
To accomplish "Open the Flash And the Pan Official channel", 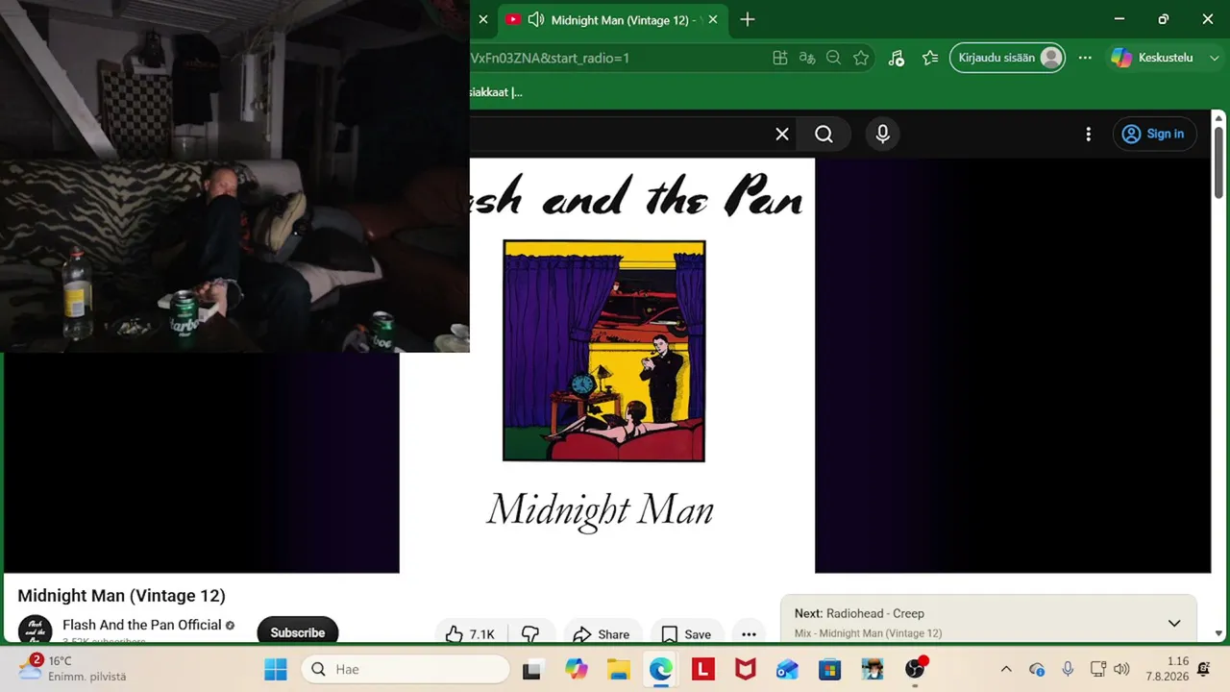I will pyautogui.click(x=142, y=625).
